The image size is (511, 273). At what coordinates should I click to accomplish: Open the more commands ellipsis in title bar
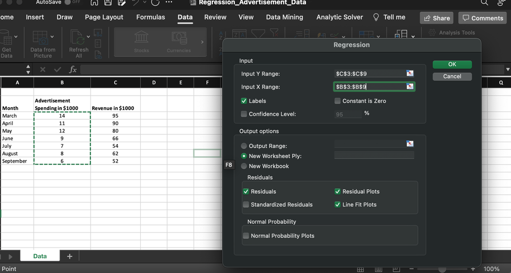click(169, 2)
